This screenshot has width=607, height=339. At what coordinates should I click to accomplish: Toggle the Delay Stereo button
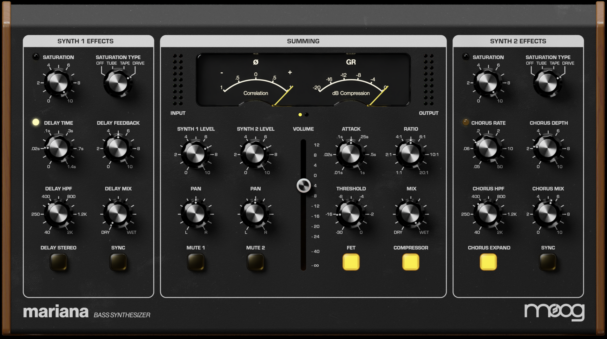(x=58, y=262)
